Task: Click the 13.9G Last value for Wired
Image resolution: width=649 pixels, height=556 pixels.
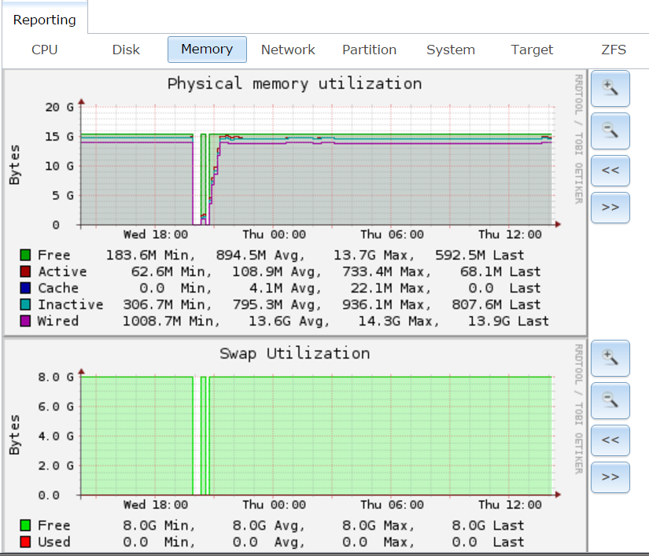Action: (x=508, y=321)
